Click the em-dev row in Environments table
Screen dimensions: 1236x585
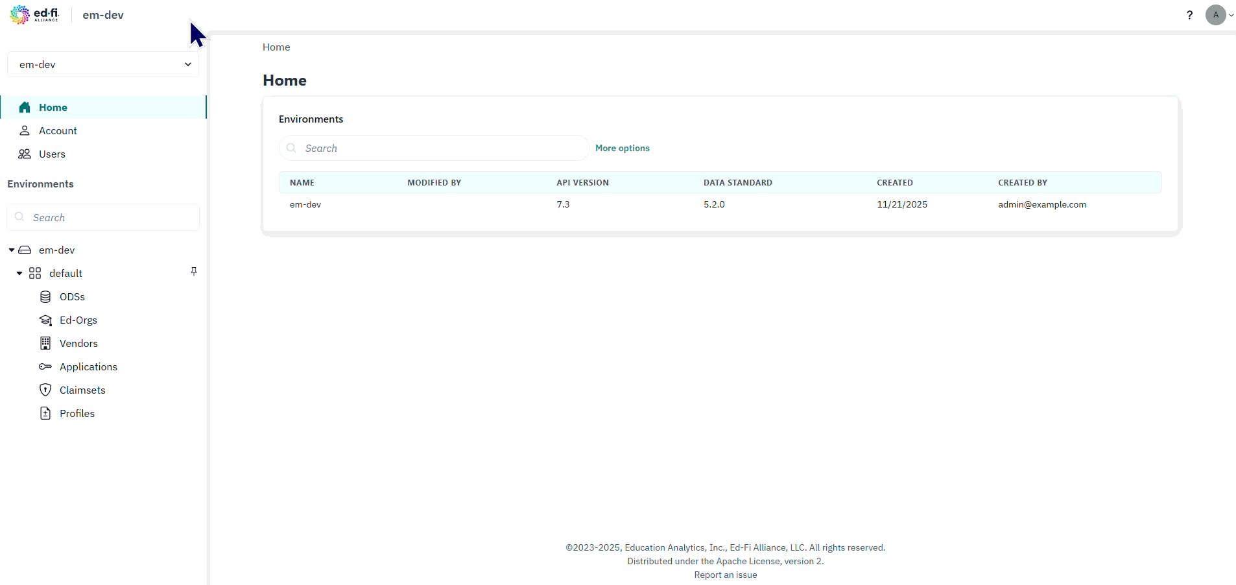pos(305,204)
